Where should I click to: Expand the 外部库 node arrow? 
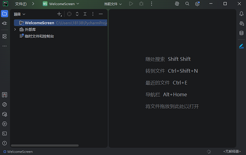point(15,30)
